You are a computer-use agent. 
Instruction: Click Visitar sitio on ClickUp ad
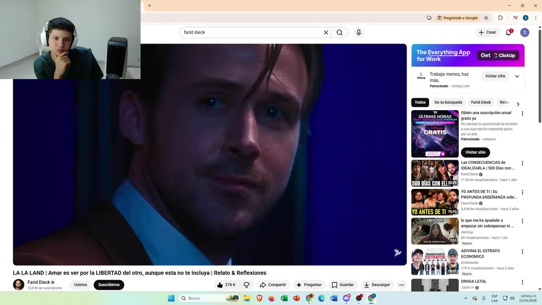[x=495, y=76]
